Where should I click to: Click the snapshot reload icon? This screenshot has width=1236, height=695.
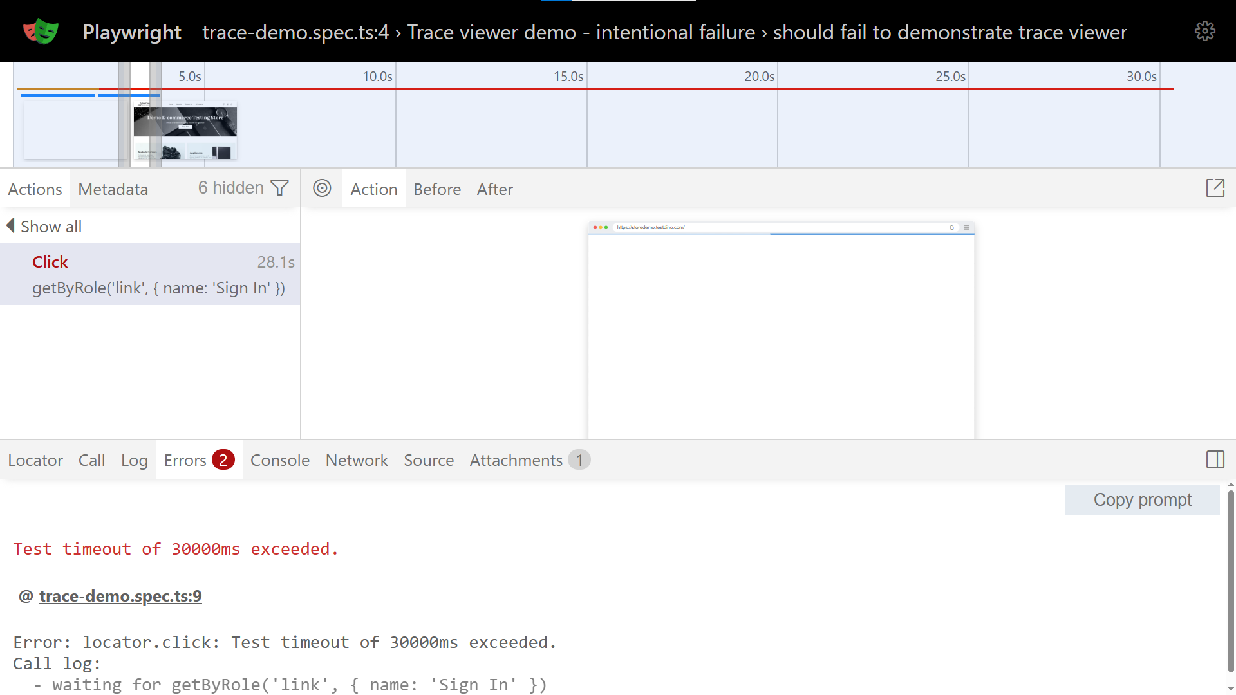(951, 227)
